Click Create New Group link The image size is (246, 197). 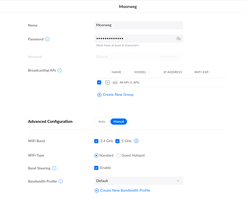click(115, 95)
